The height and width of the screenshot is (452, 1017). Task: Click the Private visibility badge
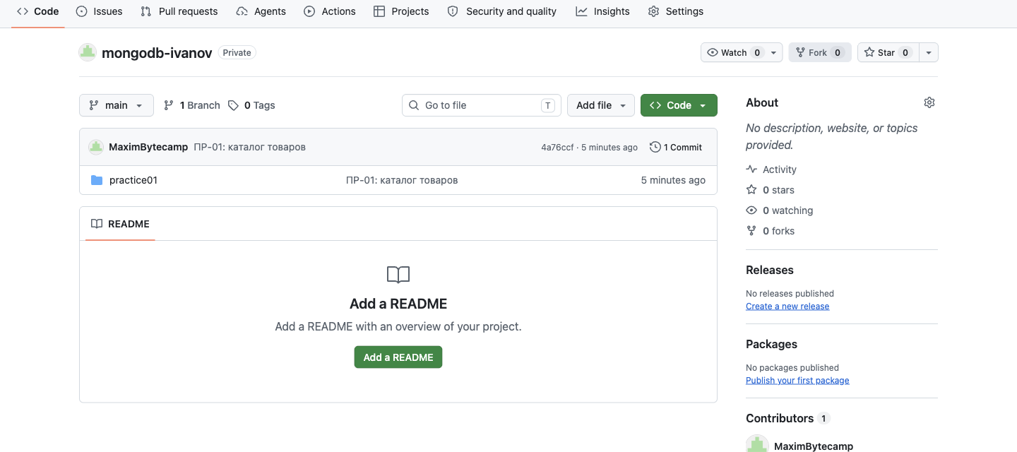(237, 53)
